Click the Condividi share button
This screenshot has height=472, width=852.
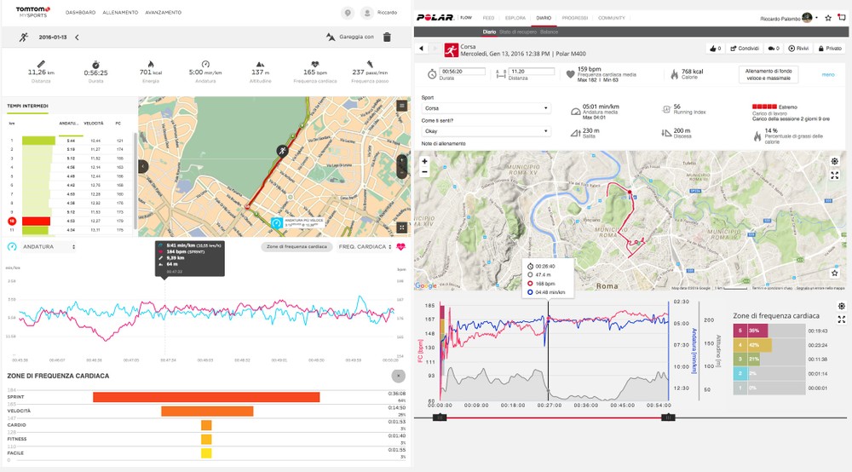click(745, 49)
